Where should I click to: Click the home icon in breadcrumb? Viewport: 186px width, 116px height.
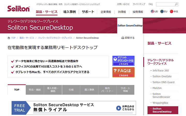pos(9,38)
